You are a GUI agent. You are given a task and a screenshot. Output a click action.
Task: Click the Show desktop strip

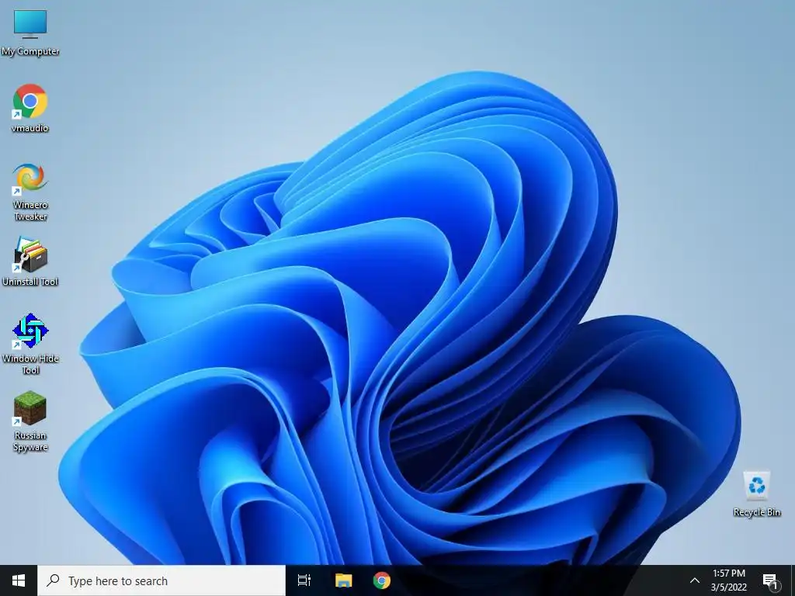tap(793, 580)
